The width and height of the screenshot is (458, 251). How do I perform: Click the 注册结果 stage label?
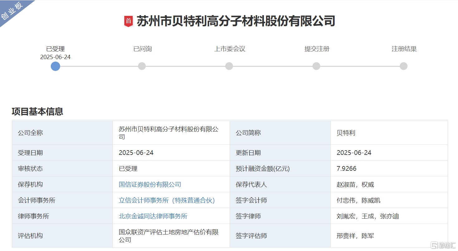coord(404,49)
